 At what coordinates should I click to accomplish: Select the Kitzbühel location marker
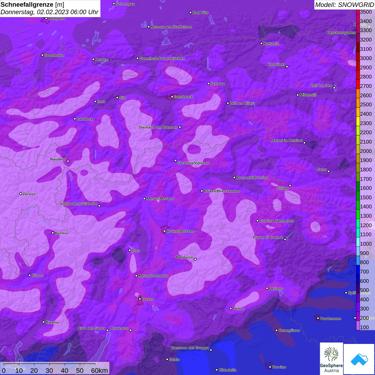(x=287, y=66)
